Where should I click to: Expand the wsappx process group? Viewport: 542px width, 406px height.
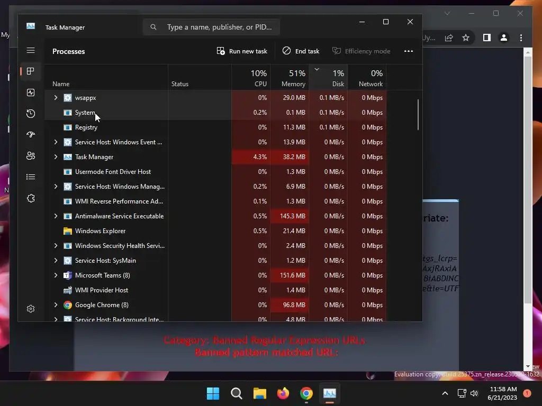tap(56, 98)
